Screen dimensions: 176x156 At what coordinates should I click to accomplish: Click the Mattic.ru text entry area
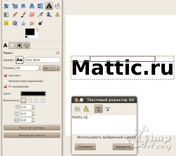click(104, 124)
